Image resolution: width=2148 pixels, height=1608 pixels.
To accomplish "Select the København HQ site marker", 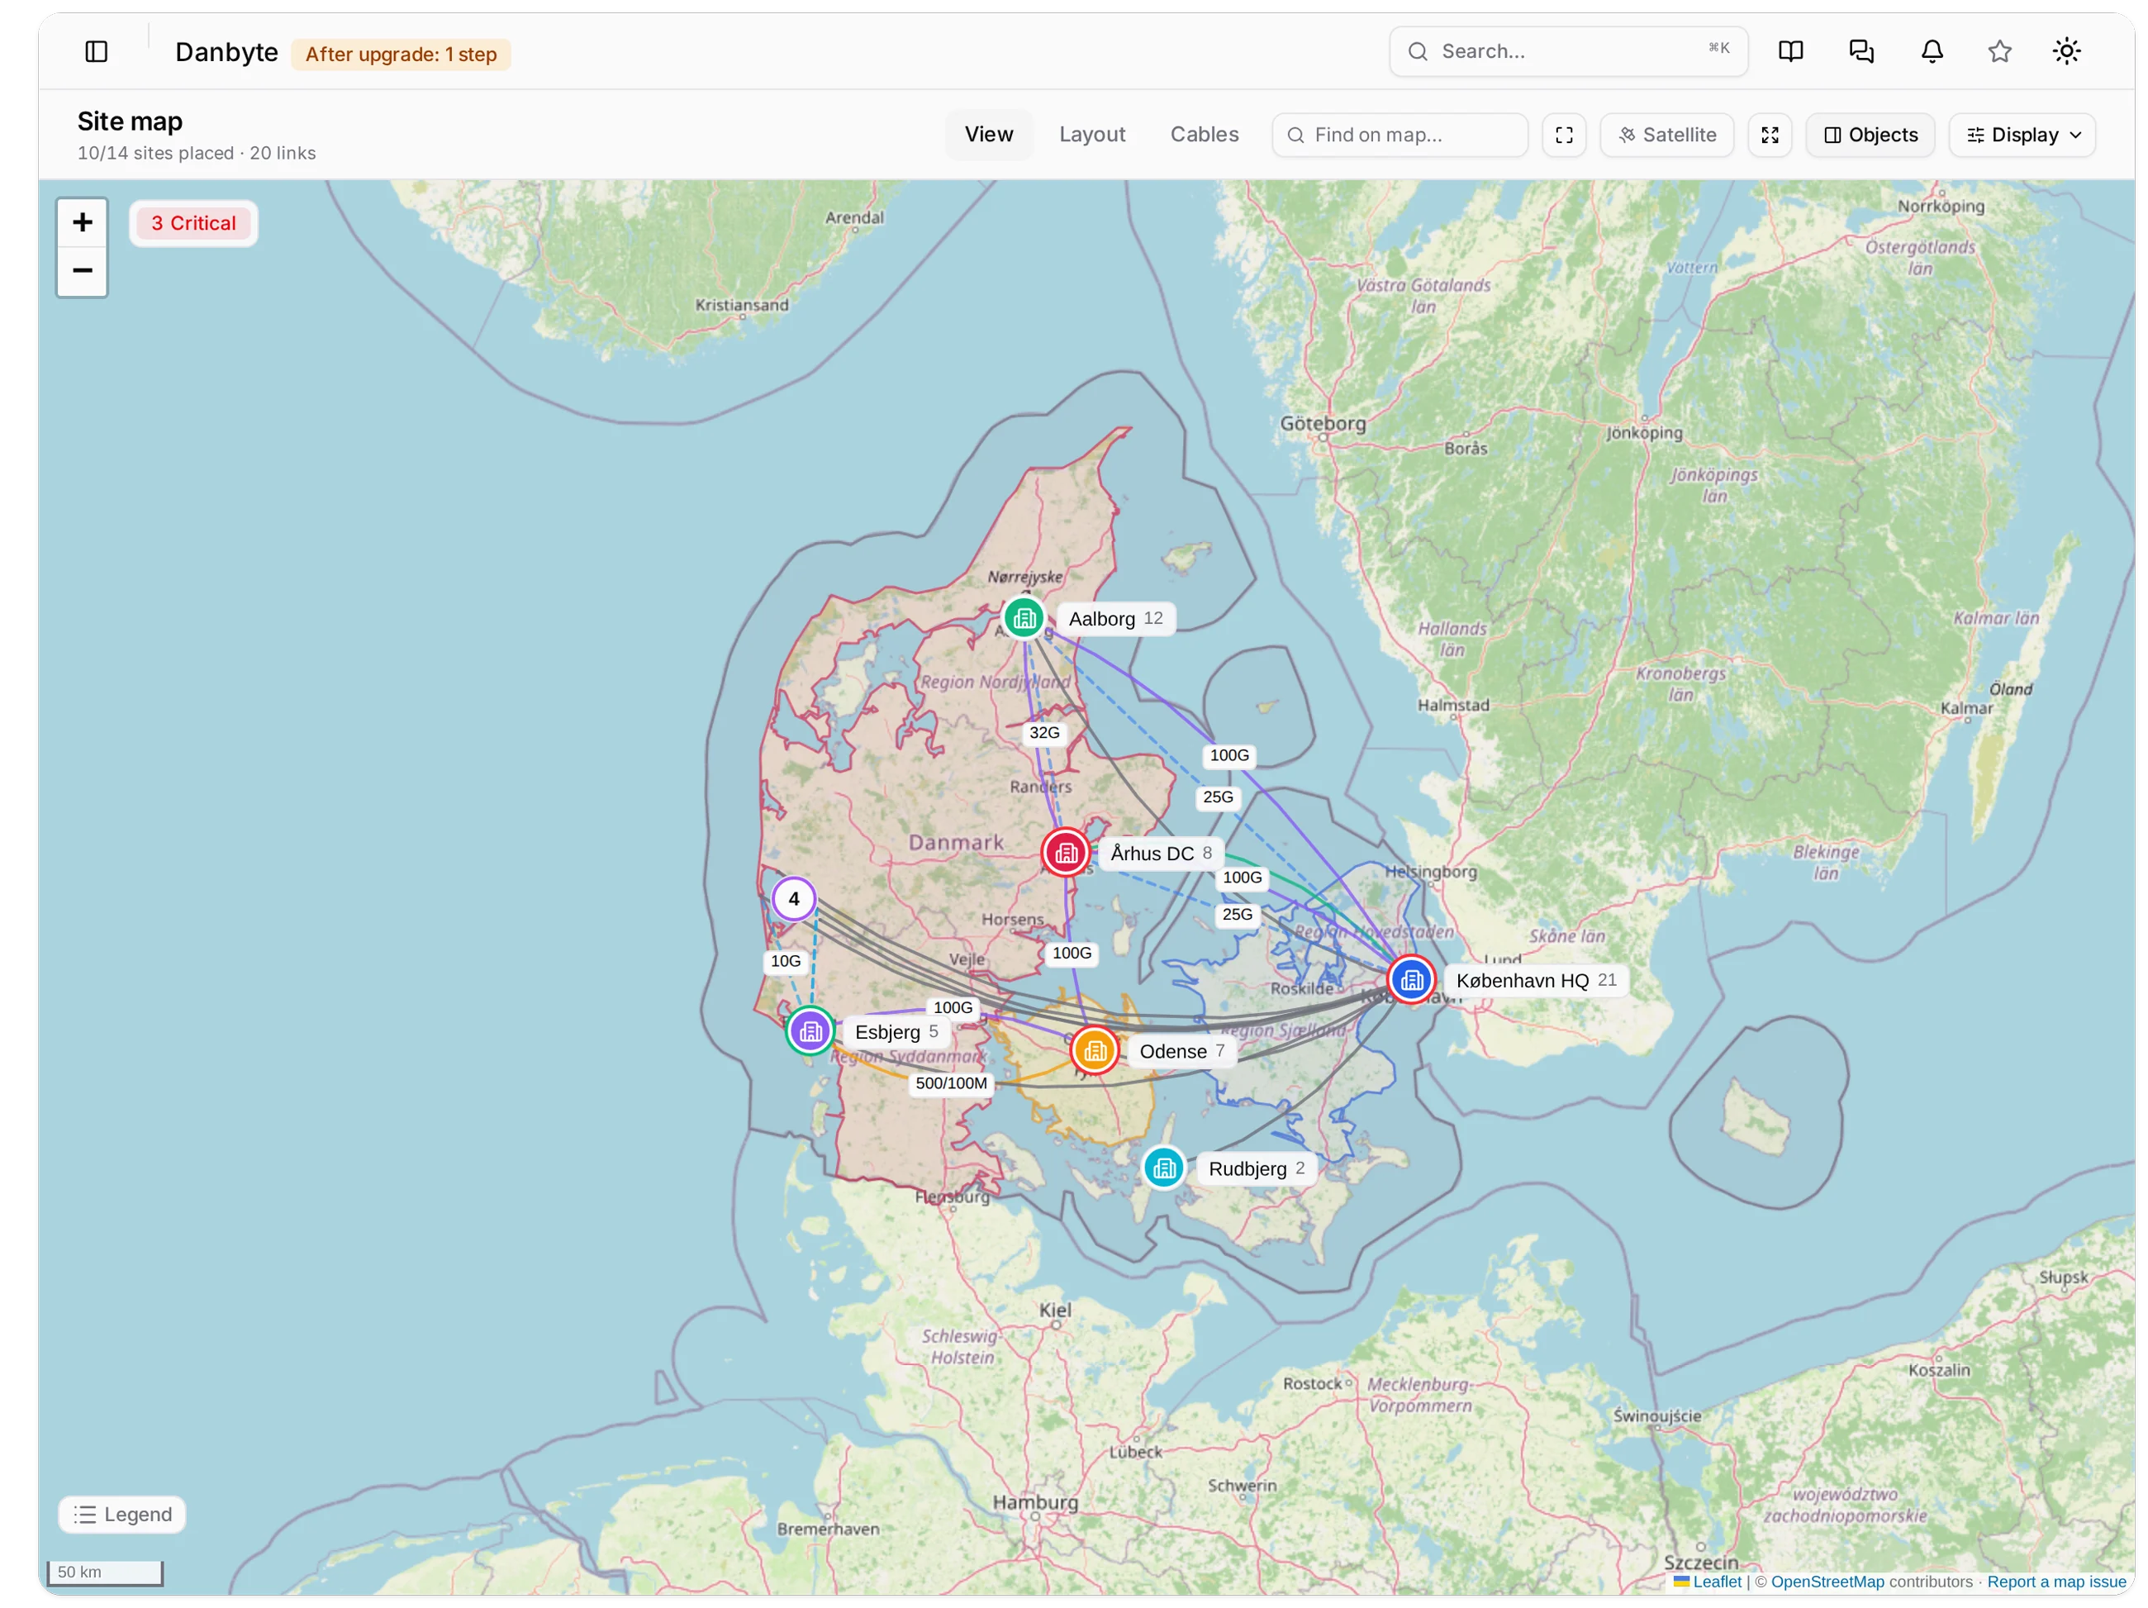I will [x=1412, y=980].
